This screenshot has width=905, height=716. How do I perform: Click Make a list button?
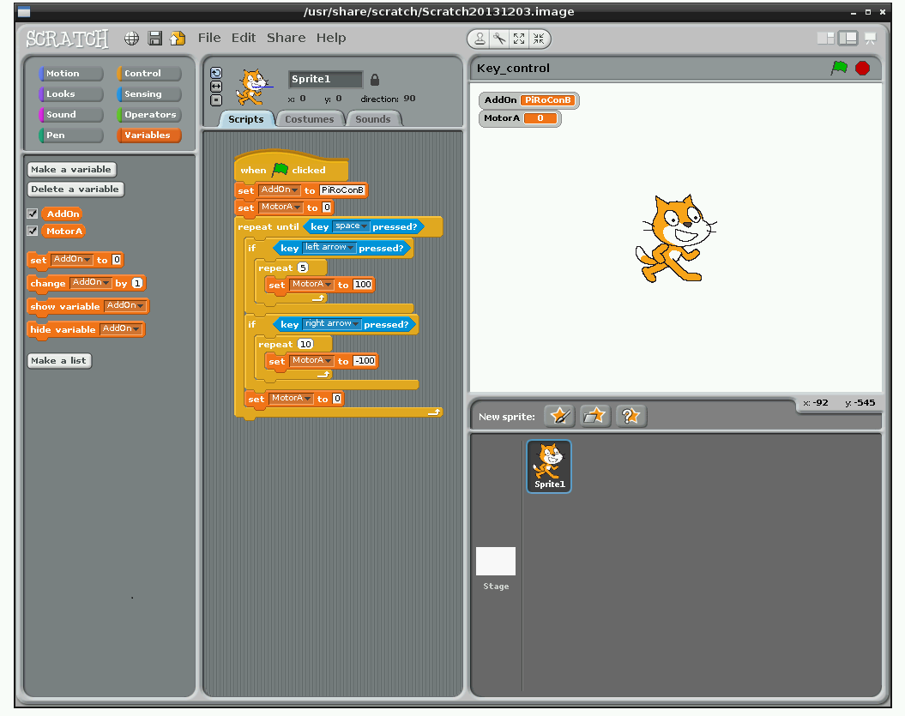59,361
